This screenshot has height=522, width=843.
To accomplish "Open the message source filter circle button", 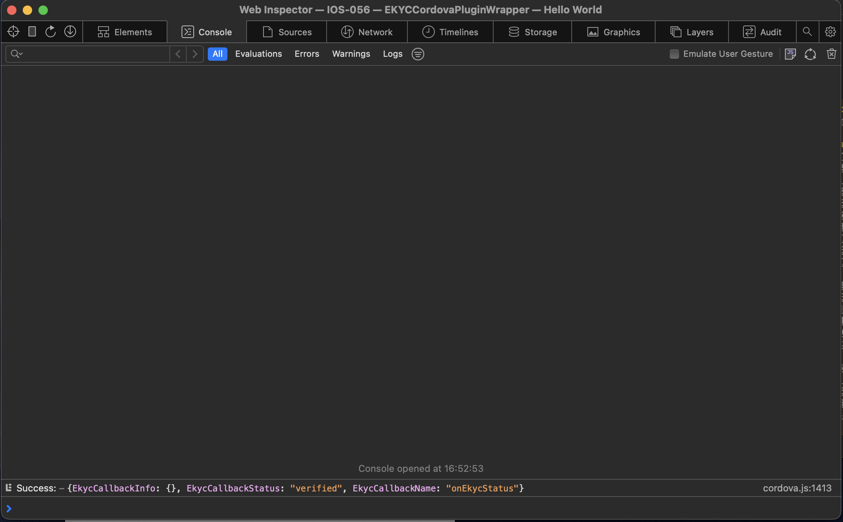I will 418,54.
